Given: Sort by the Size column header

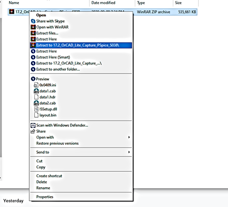Looking at the screenshot, I should tap(178, 3).
